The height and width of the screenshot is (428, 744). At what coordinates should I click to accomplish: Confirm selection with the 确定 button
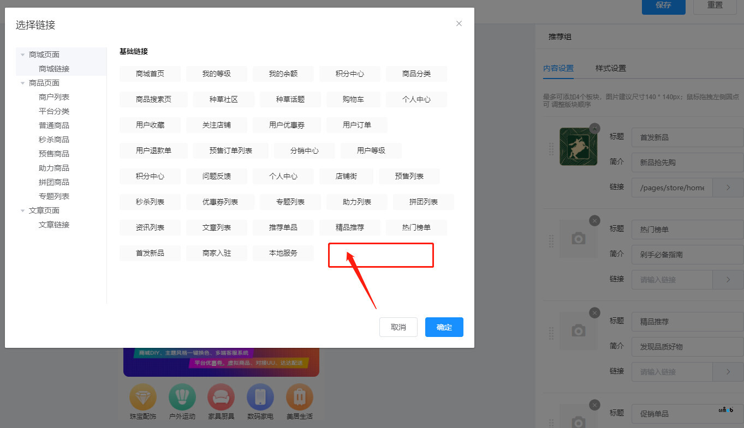(x=444, y=327)
